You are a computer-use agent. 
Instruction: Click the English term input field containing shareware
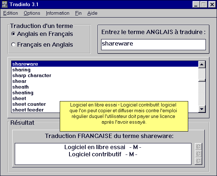[x=153, y=44]
